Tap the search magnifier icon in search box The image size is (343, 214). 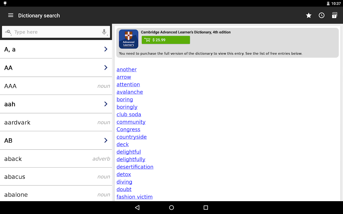8,32
